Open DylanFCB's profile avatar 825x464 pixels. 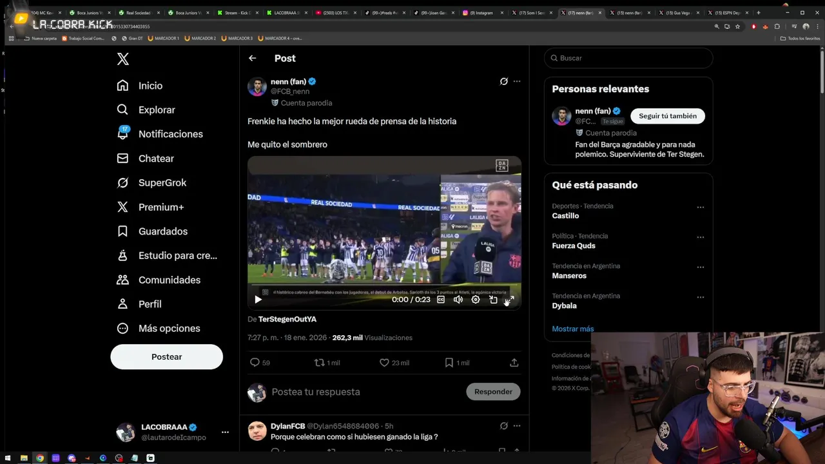tap(257, 431)
